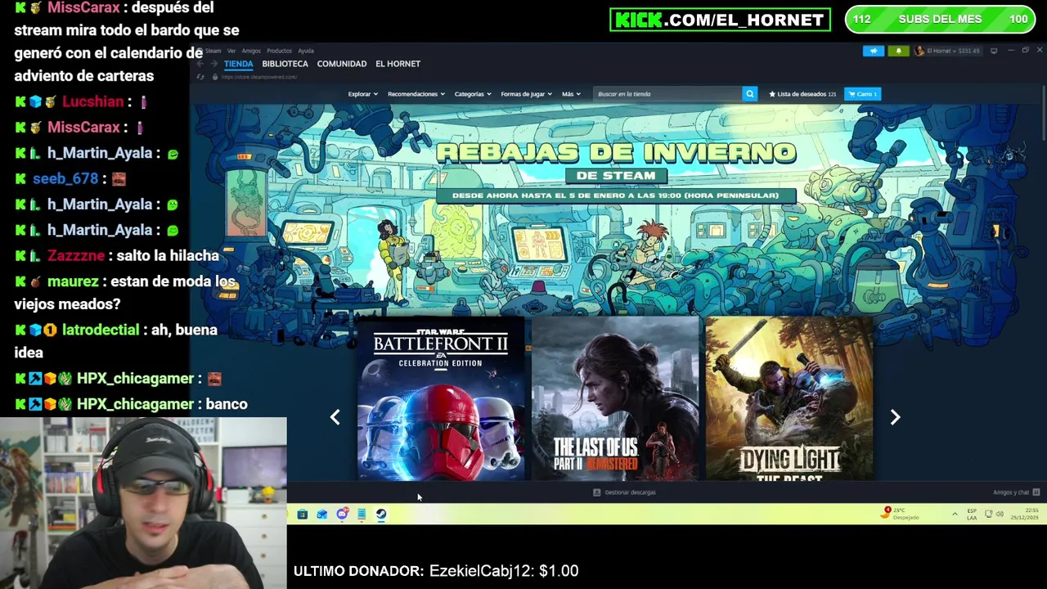Switch to the COMUNIDAD tab
This screenshot has height=589, width=1047.
pos(342,64)
